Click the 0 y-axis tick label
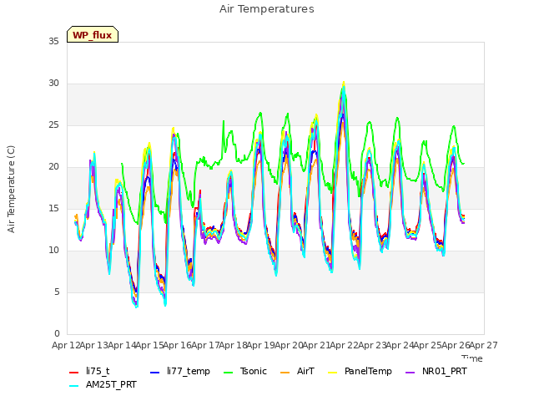Screen dimensions: 534x401 (x=57, y=333)
